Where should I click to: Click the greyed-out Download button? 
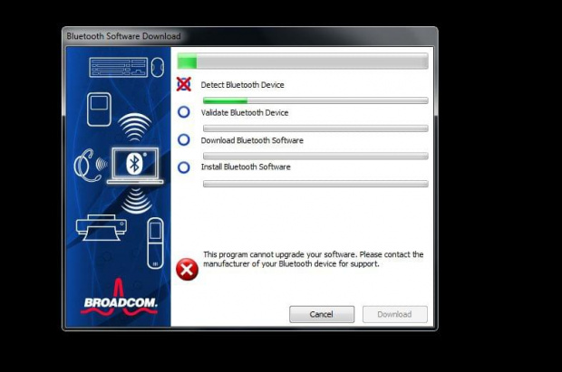click(395, 314)
